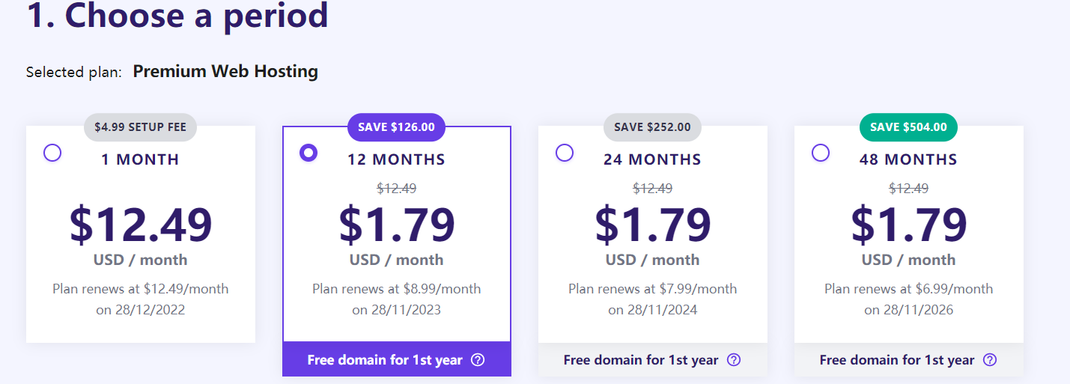Click help icon on 24 months free domain
Image resolution: width=1070 pixels, height=384 pixels.
734,360
